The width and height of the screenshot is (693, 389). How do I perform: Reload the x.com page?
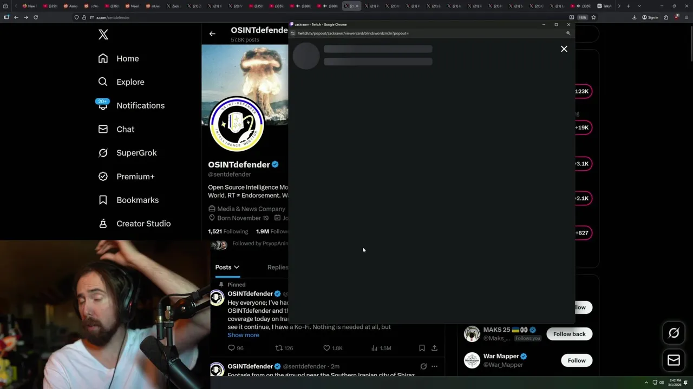[x=36, y=17]
